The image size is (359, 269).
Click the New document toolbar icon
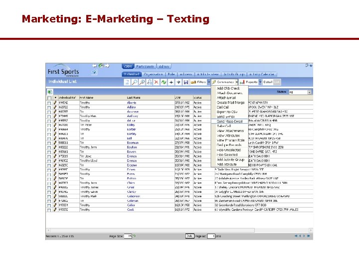coord(127,82)
